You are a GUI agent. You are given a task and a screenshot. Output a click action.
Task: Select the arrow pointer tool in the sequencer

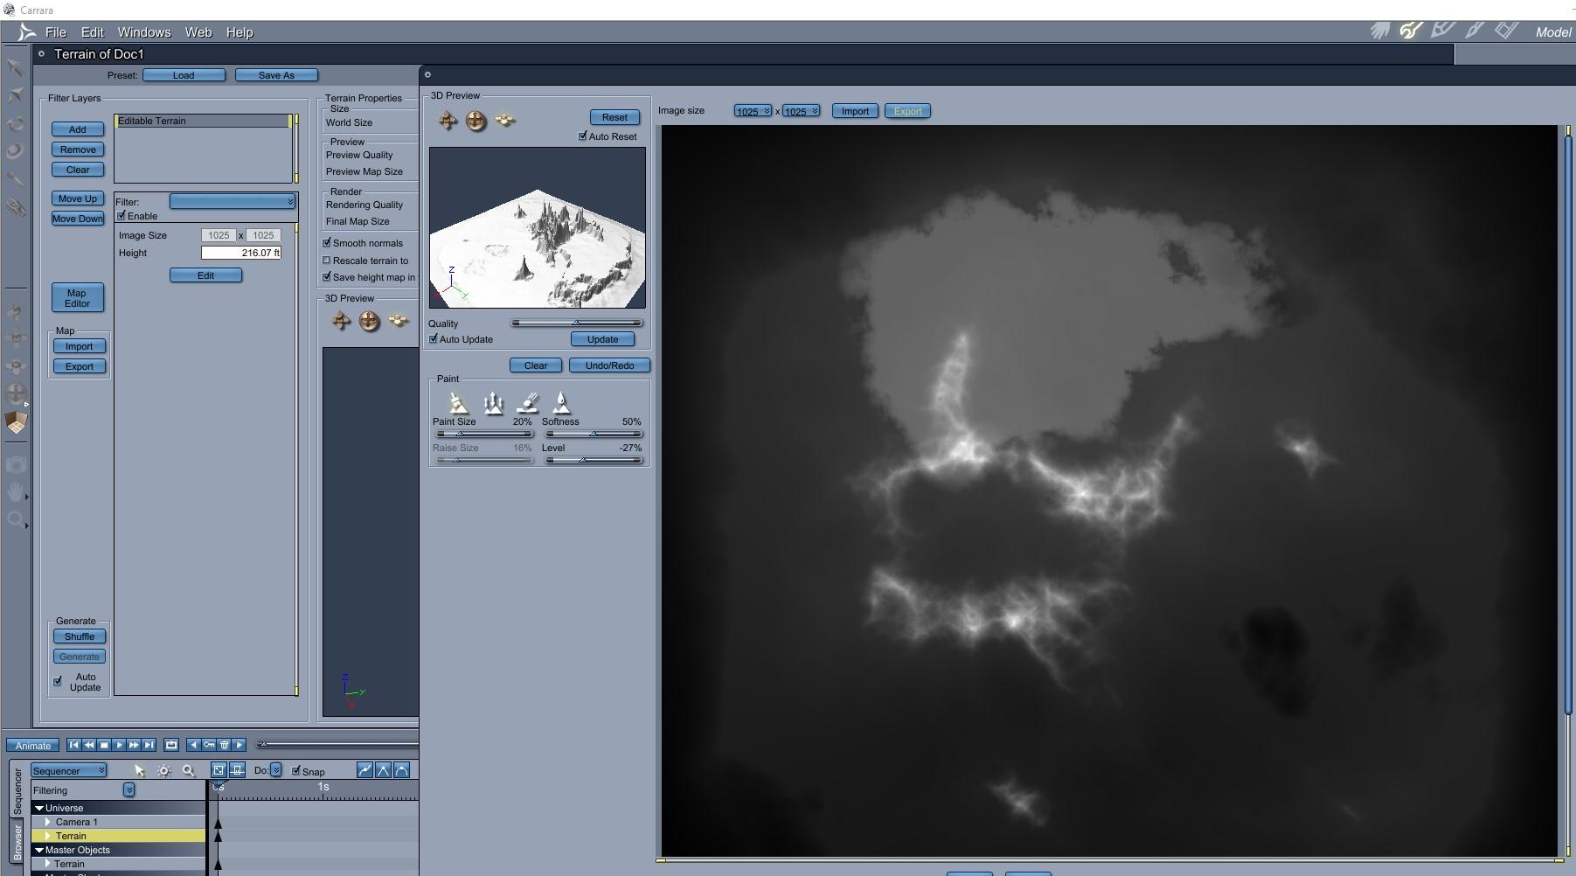click(139, 770)
